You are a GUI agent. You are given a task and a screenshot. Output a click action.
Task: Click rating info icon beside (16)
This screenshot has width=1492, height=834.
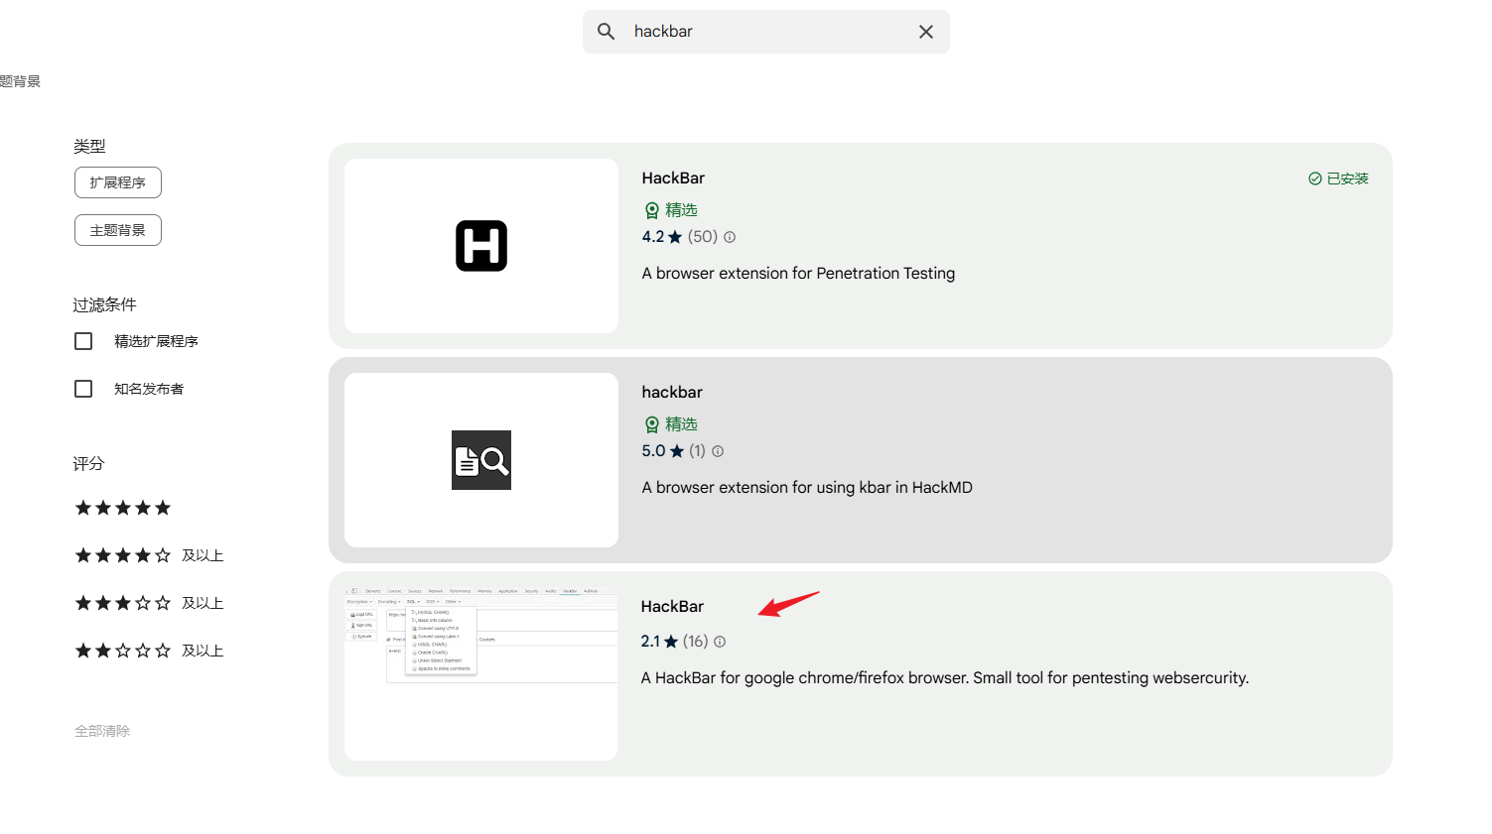pyautogui.click(x=720, y=642)
